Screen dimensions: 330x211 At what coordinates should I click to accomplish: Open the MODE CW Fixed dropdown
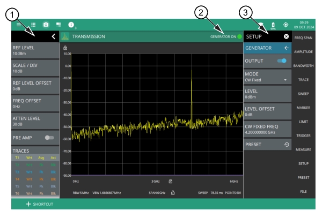267,77
